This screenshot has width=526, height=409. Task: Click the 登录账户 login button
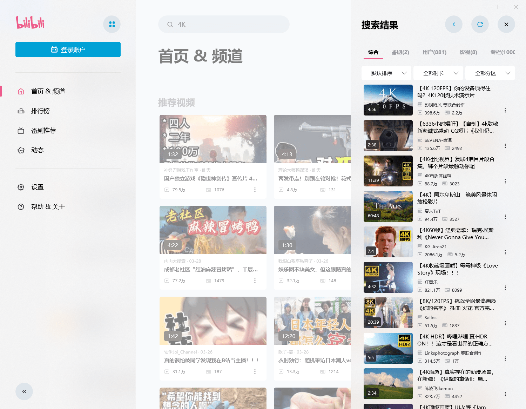68,50
